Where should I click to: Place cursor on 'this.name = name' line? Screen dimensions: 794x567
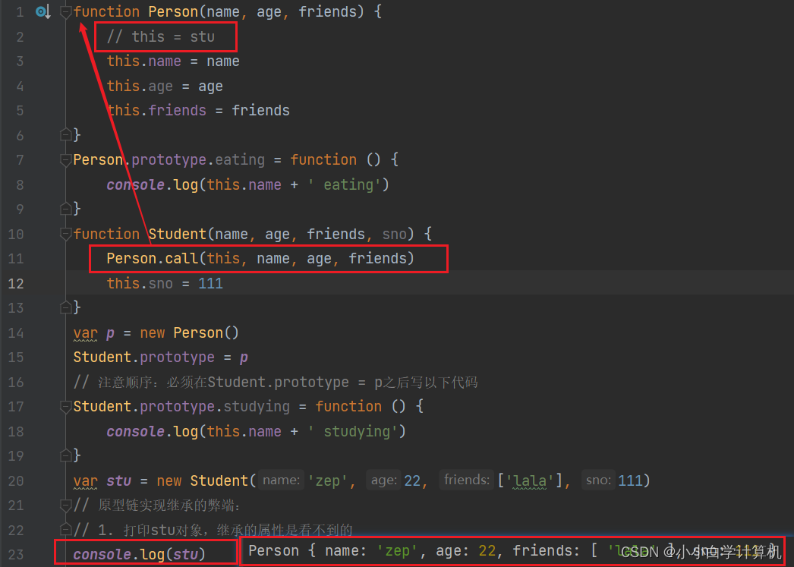tap(172, 61)
